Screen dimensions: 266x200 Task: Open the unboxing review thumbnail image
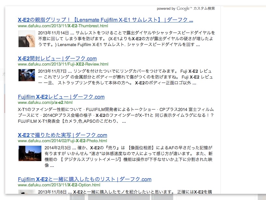(27, 75)
